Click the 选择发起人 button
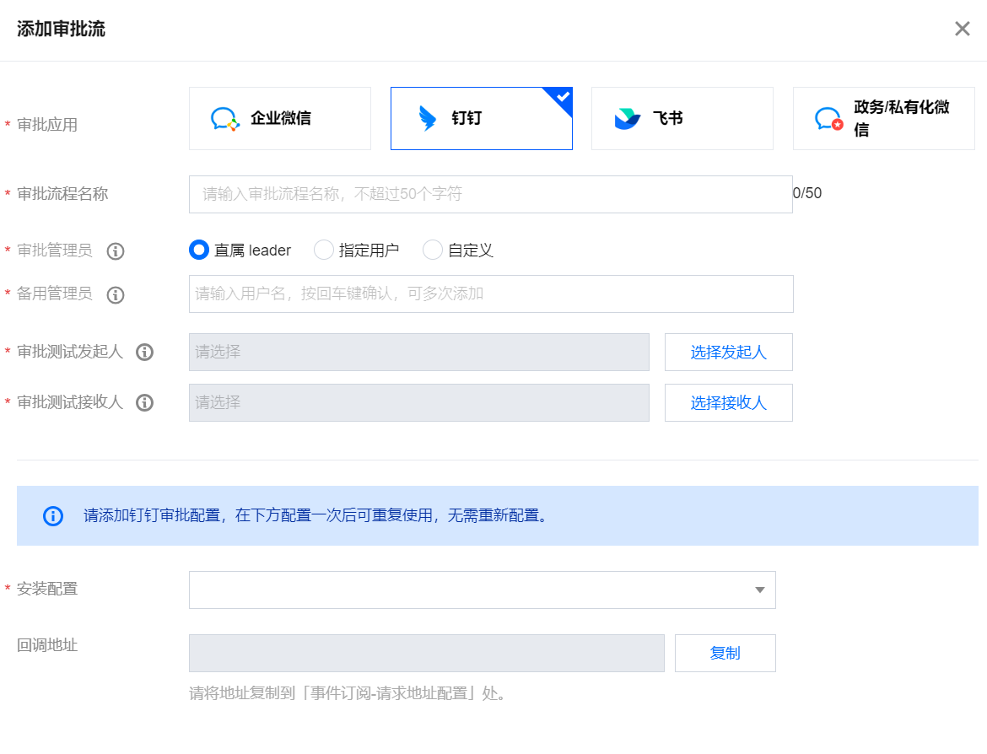The width and height of the screenshot is (987, 754). click(x=728, y=352)
